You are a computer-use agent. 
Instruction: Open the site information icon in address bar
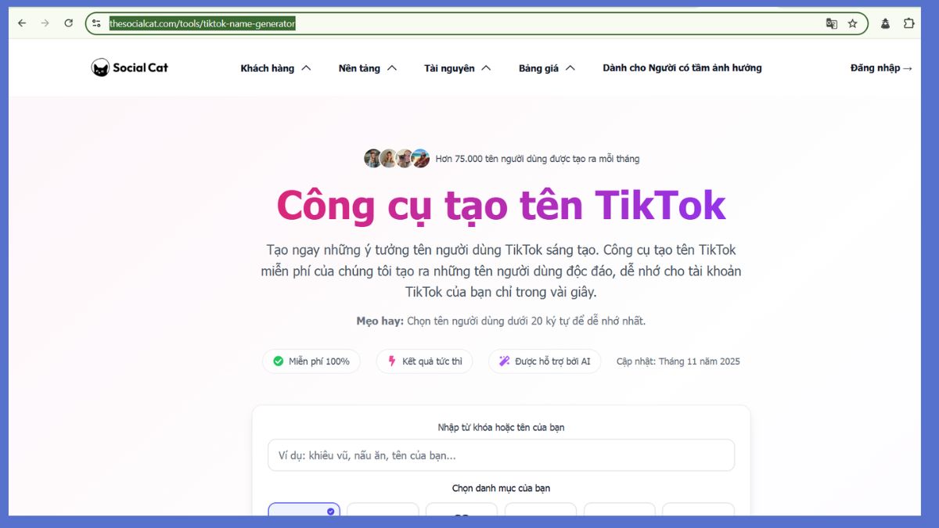click(x=96, y=23)
